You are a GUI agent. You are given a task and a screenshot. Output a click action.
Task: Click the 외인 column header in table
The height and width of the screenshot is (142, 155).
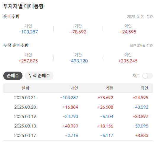[144, 88]
